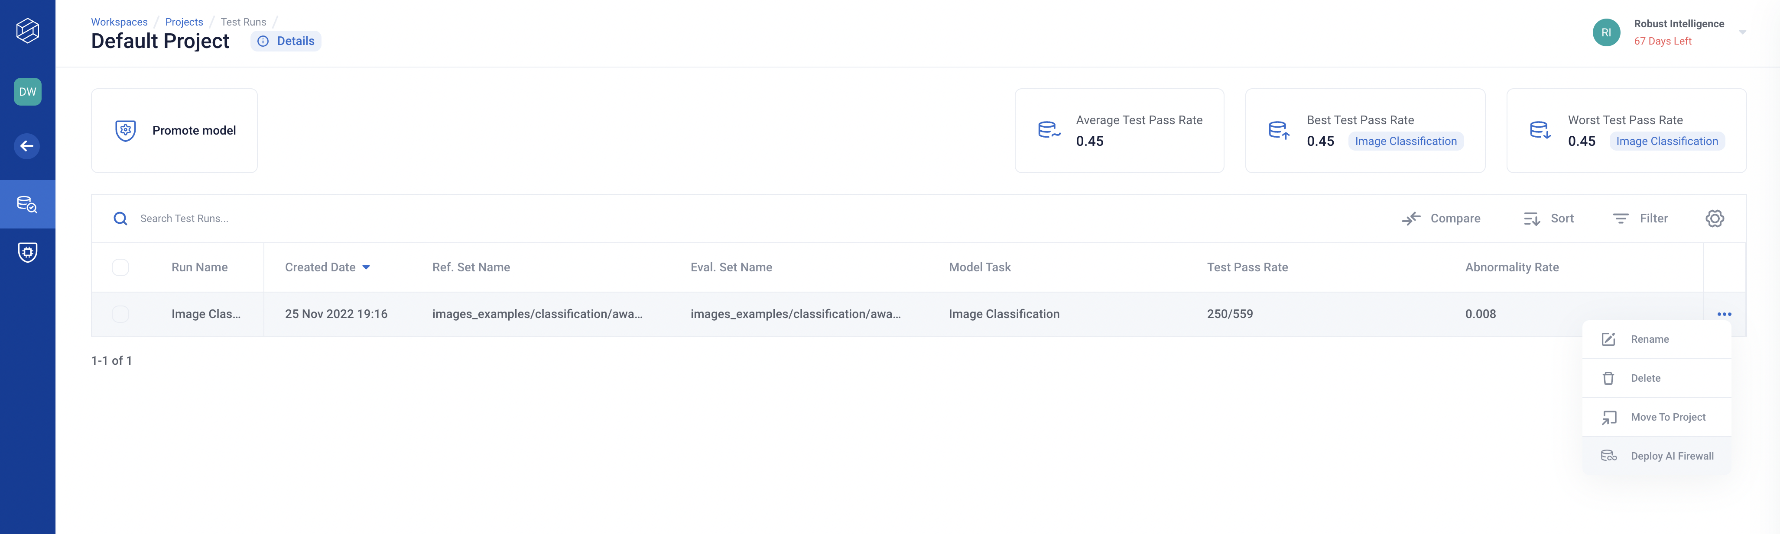Click the Details button
This screenshot has width=1780, height=534.
tap(286, 42)
